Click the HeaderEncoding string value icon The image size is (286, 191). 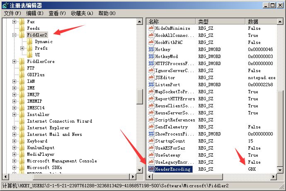[x=151, y=169]
